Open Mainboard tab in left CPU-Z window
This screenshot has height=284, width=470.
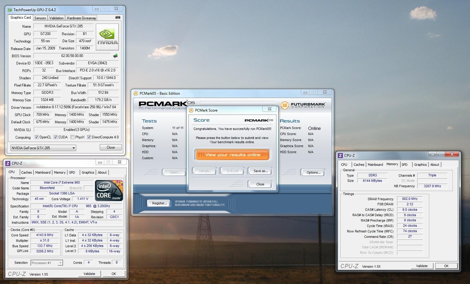(x=43, y=172)
